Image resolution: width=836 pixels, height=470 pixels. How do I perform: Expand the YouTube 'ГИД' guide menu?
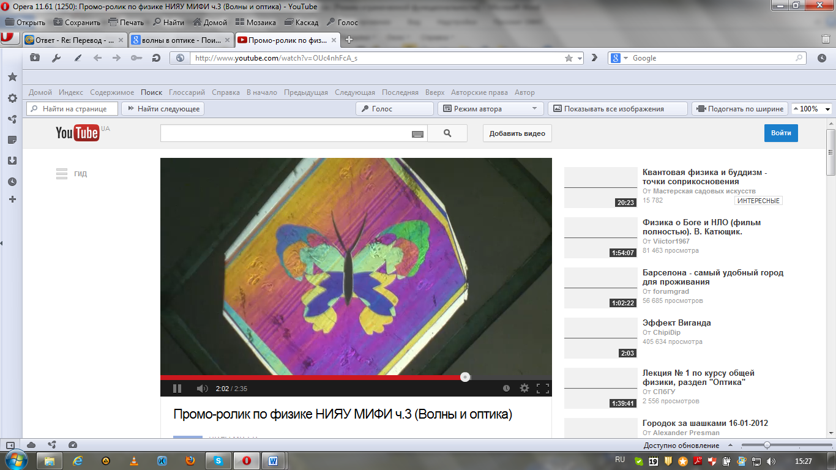click(72, 174)
